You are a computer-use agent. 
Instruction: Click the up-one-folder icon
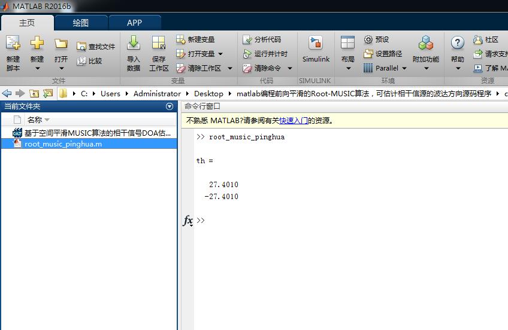pyautogui.click(x=34, y=94)
